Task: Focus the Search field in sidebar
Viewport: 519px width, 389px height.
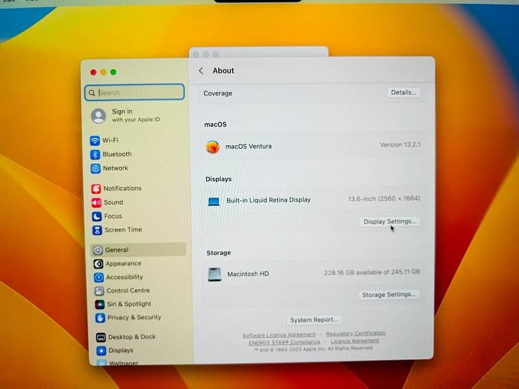Action: tap(134, 92)
